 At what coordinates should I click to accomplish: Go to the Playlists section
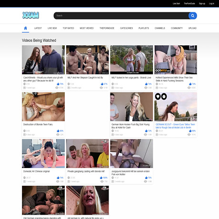144,28
